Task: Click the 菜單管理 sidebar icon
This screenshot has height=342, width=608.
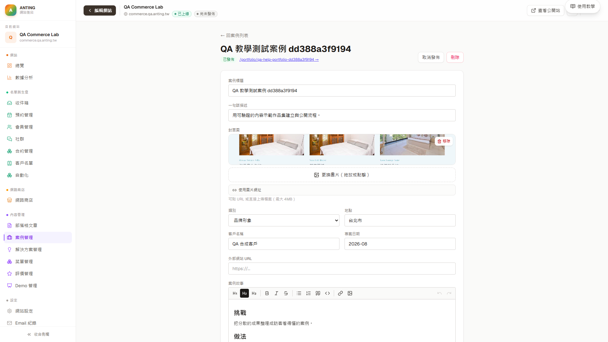Action: [x=9, y=262]
